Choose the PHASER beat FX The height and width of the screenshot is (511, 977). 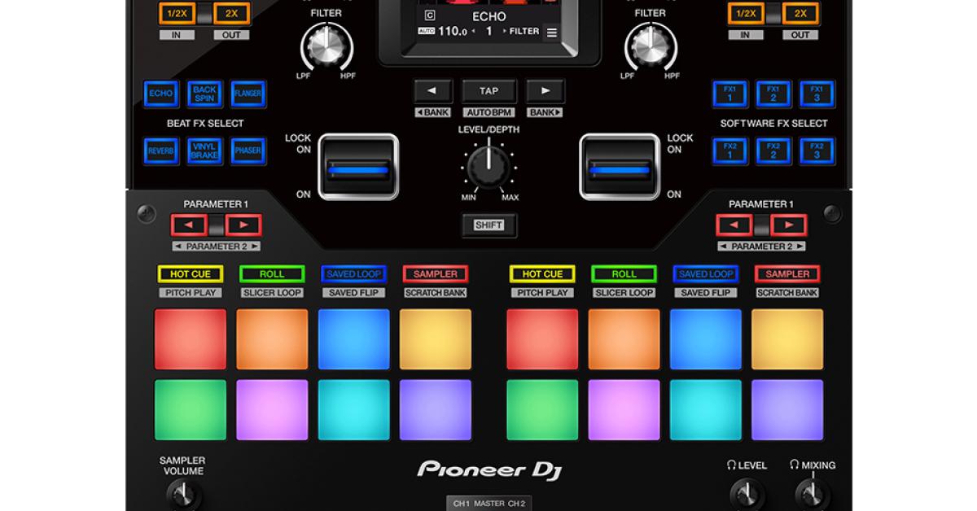coord(248,151)
